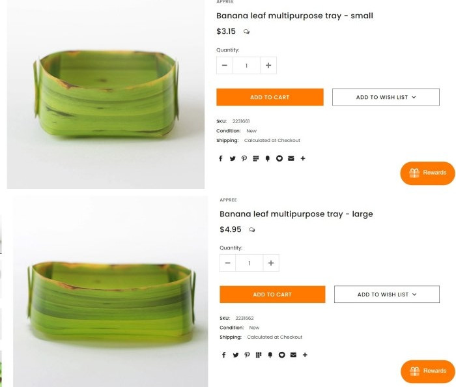Open more share options for large tray
Screen dimensions: 456x387
point(305,355)
